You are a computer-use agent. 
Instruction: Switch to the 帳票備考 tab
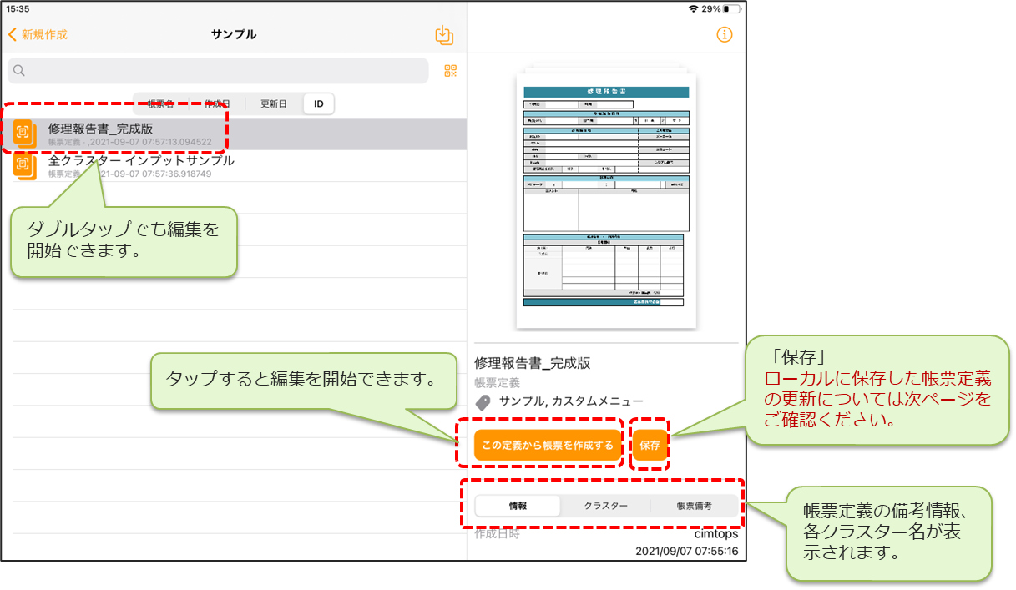(694, 506)
